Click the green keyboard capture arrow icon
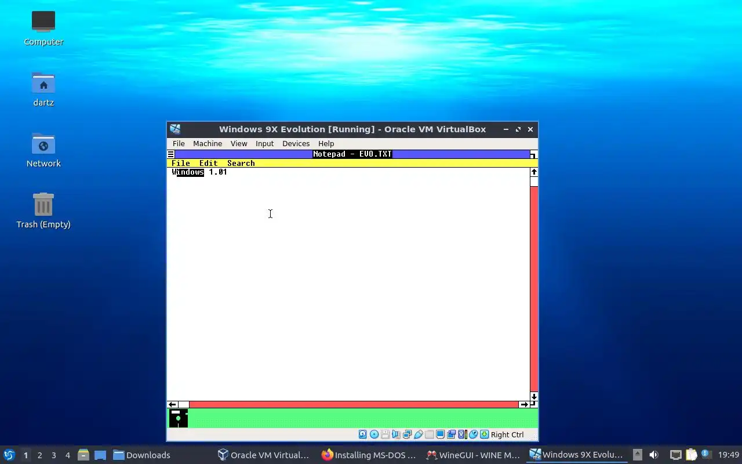This screenshot has width=742, height=464. pos(484,434)
